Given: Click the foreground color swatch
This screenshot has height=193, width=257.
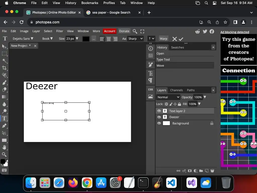Looking at the screenshot, I should pos(3,162).
